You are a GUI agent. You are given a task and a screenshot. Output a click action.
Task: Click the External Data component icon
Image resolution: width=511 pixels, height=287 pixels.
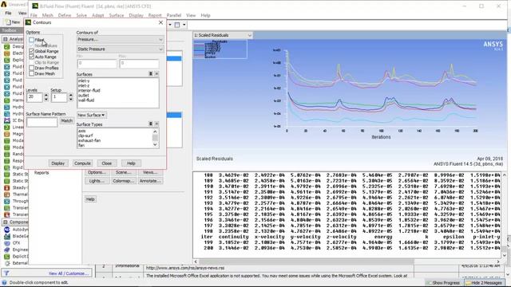[6, 263]
